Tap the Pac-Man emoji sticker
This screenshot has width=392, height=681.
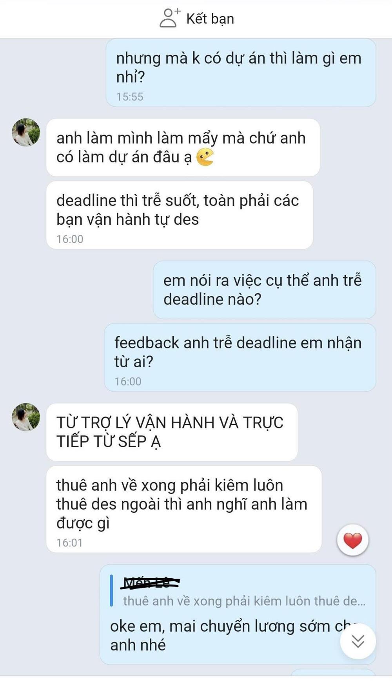pyautogui.click(x=205, y=157)
